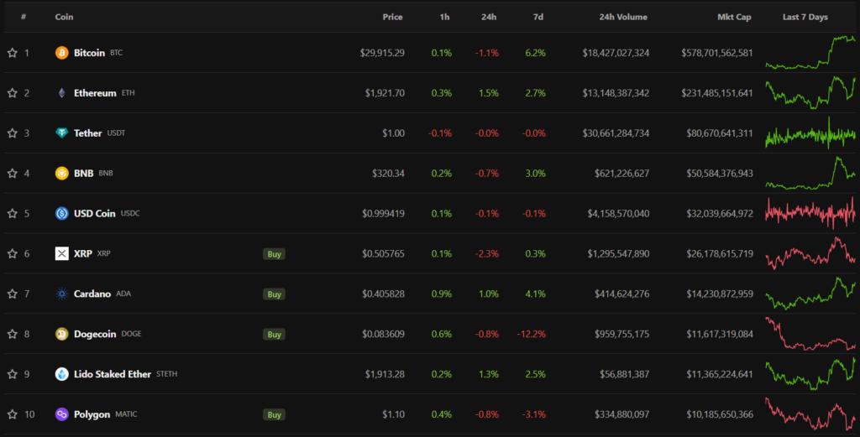Click the USD Coin logo icon
860x437 pixels.
pyautogui.click(x=61, y=214)
